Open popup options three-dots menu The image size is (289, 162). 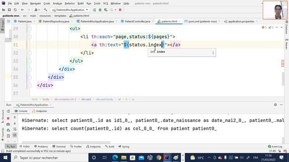tap(213, 53)
